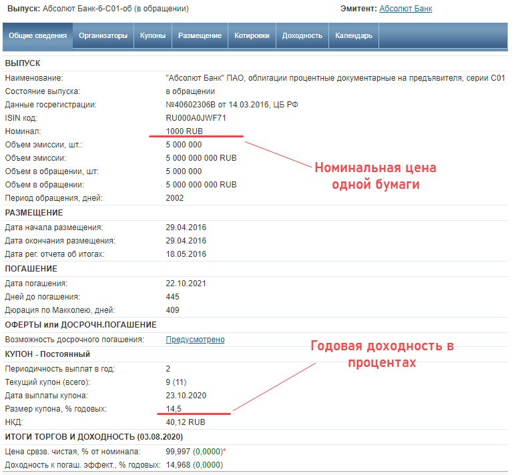Open the Календарь tab
The image size is (514, 475).
pyautogui.click(x=354, y=36)
